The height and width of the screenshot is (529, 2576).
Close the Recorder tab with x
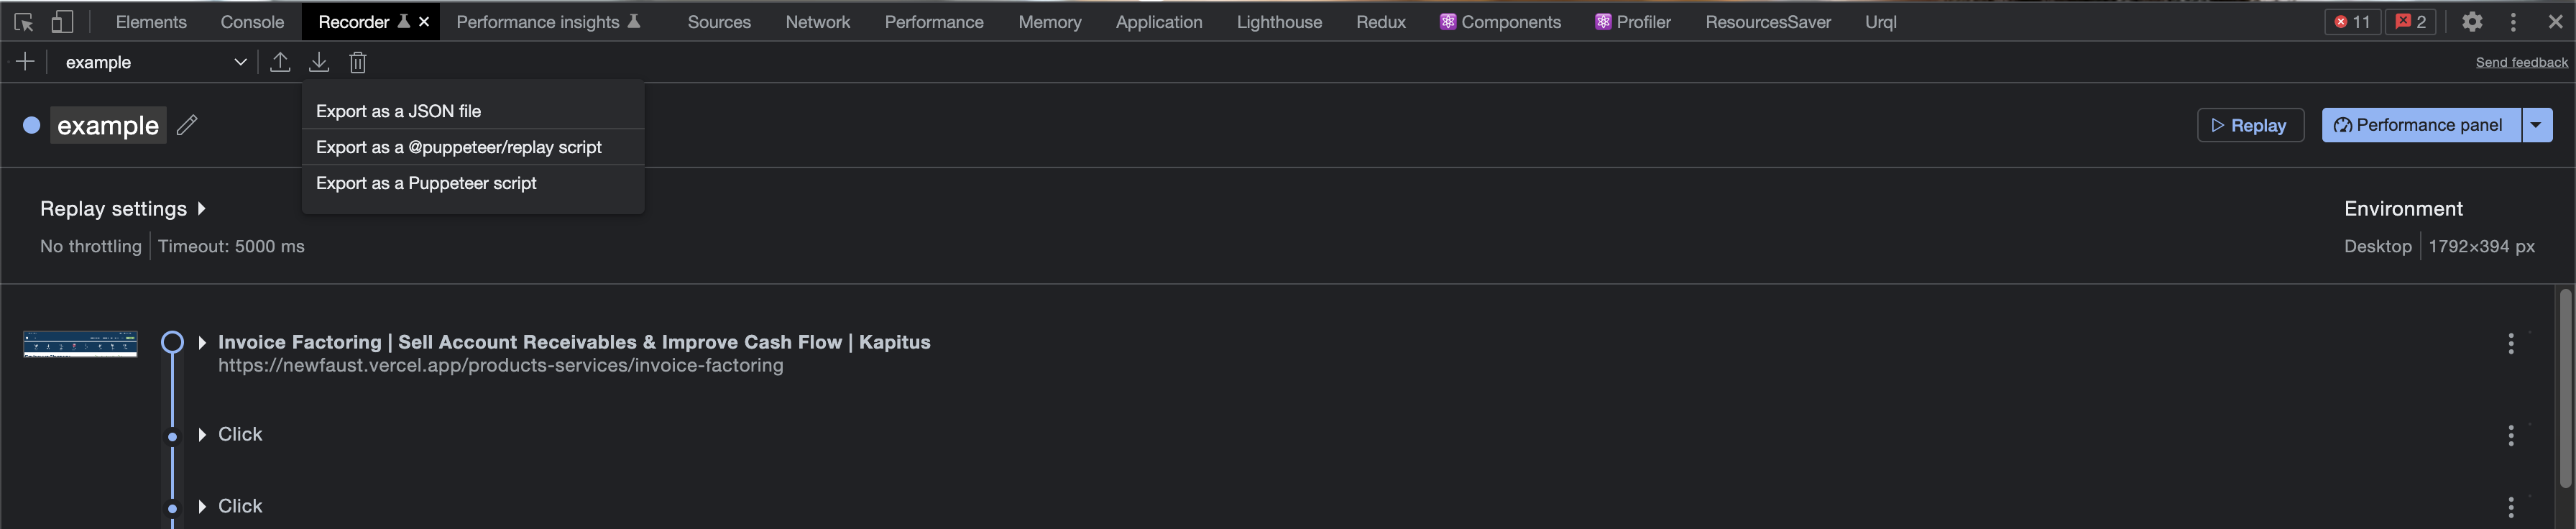coord(424,21)
